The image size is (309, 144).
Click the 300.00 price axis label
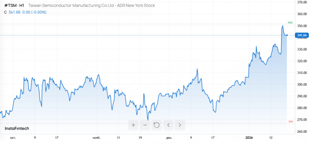click(x=301, y=84)
